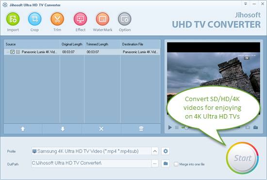Click the Original Length column header
The image size is (267, 180).
[72, 45]
